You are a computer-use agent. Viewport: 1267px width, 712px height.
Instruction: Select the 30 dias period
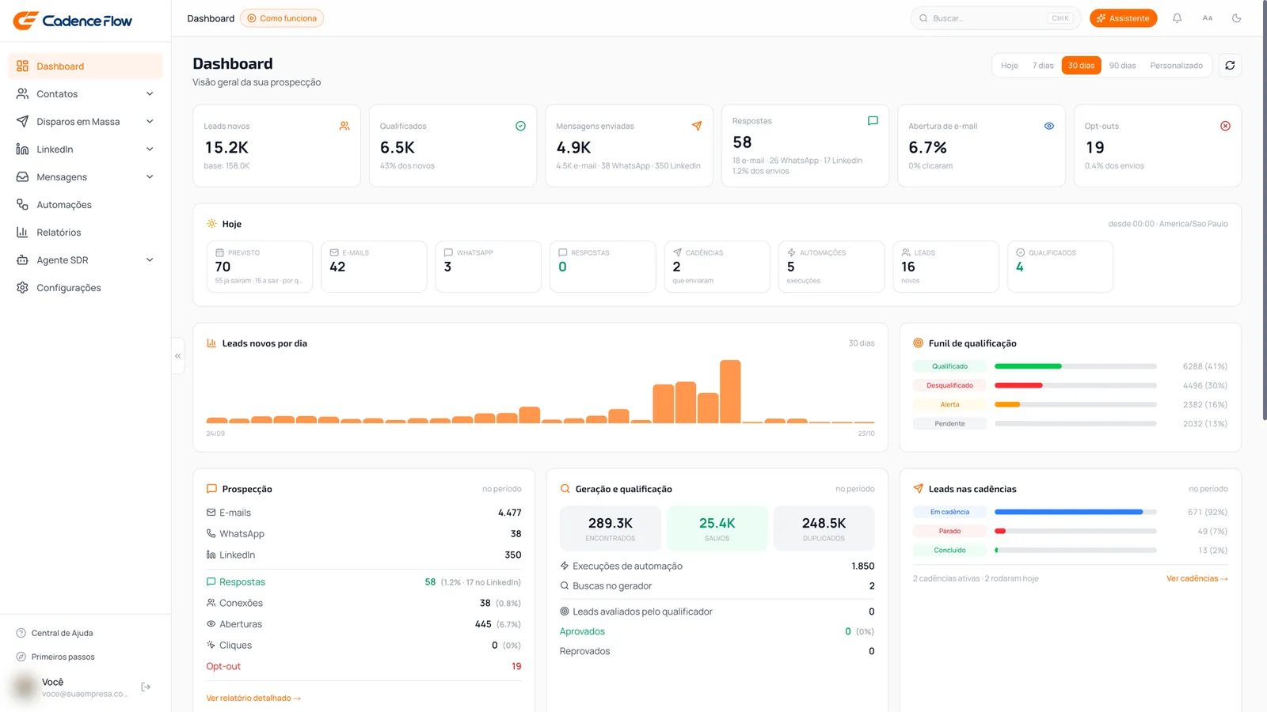coord(1081,66)
